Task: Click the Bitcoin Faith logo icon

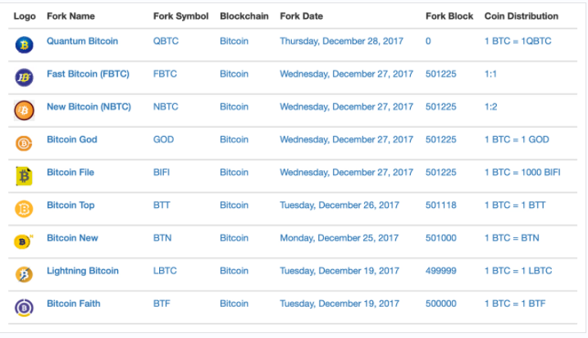Action: pos(25,307)
